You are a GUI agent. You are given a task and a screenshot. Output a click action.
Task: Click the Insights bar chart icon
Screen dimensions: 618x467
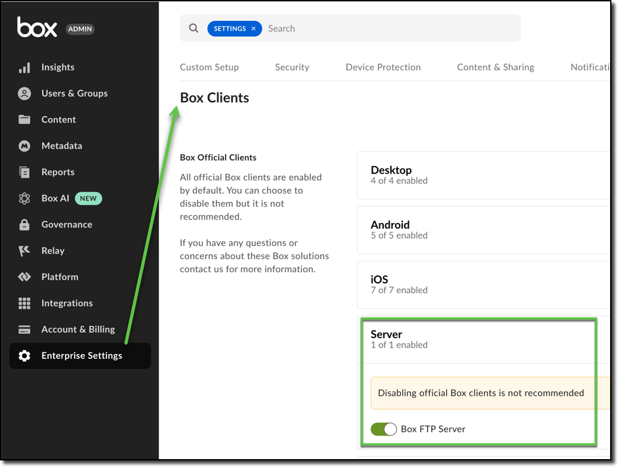click(x=24, y=68)
